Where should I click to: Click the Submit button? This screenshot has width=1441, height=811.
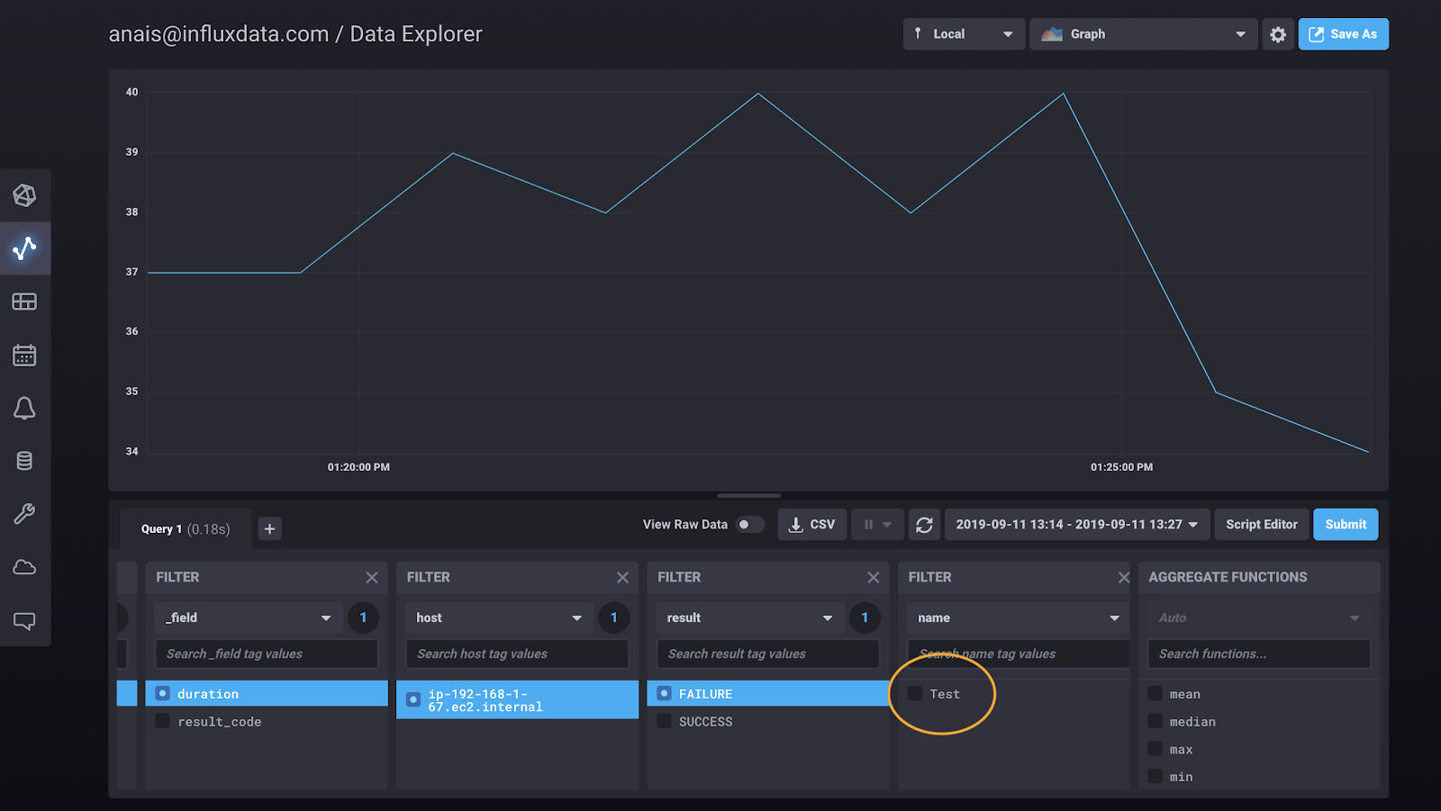(1345, 525)
